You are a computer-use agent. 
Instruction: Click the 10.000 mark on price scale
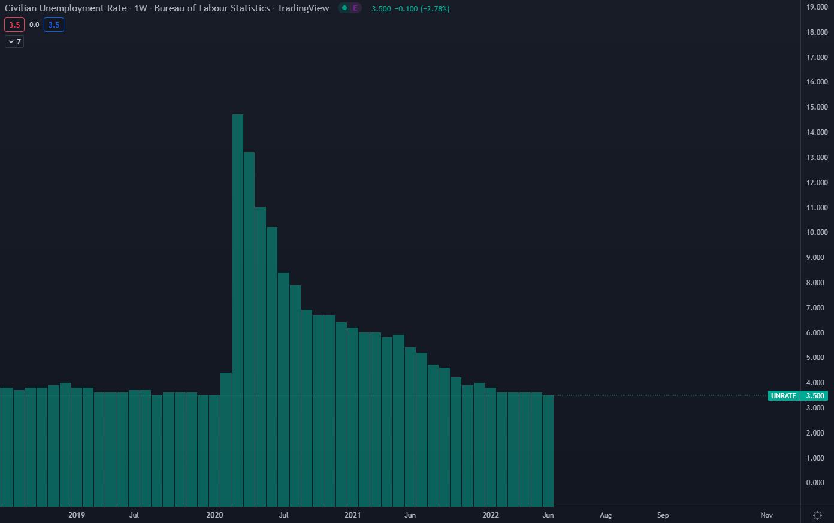pos(817,232)
